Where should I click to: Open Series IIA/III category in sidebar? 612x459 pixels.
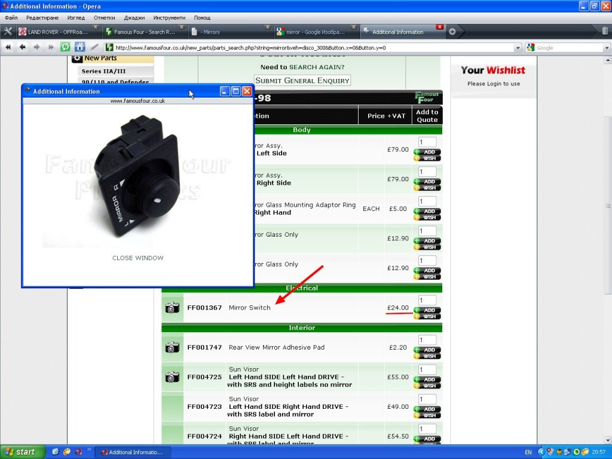[x=115, y=71]
